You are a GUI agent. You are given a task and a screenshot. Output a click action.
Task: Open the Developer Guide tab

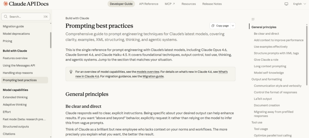click(121, 4)
